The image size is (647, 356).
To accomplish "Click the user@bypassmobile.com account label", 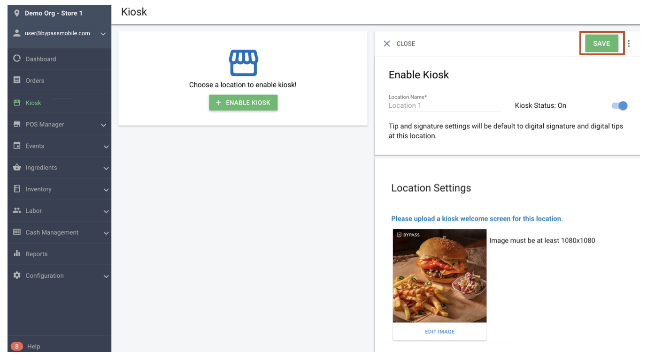I will tap(57, 33).
